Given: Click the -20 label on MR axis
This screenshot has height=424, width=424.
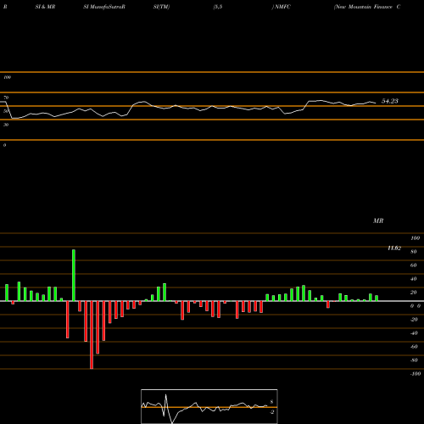Looking at the screenshot, I should click(x=414, y=320).
